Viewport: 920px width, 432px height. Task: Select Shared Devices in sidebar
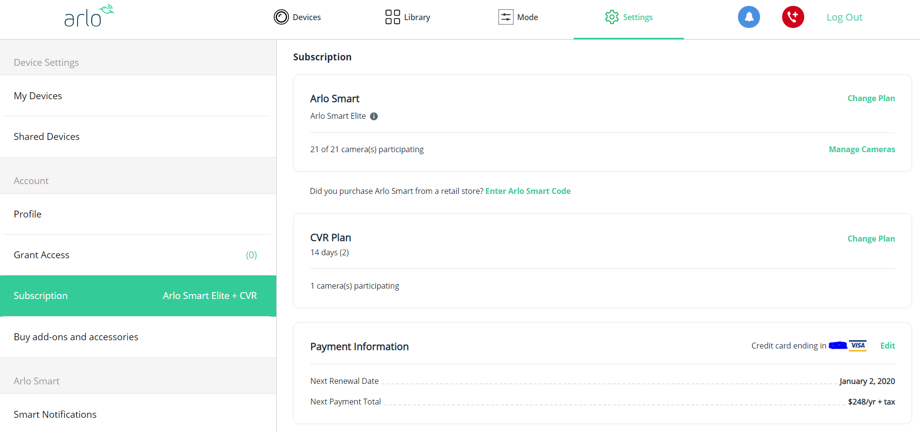click(47, 136)
